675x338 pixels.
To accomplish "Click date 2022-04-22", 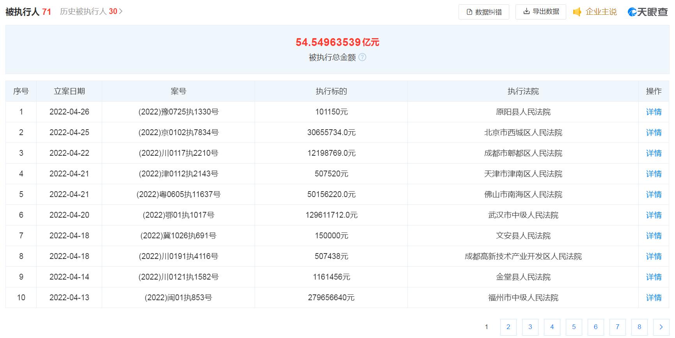I will coord(69,153).
